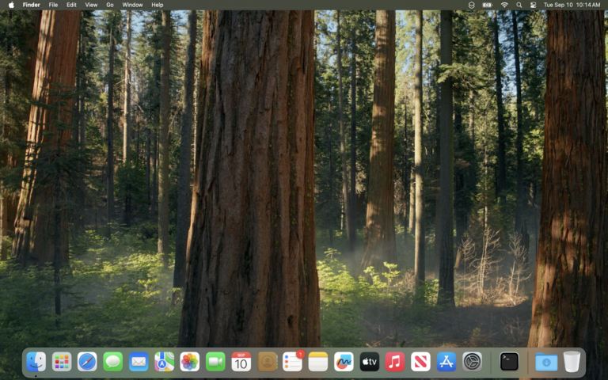The image size is (608, 380).
Task: Open the Go menu
Action: (x=110, y=5)
